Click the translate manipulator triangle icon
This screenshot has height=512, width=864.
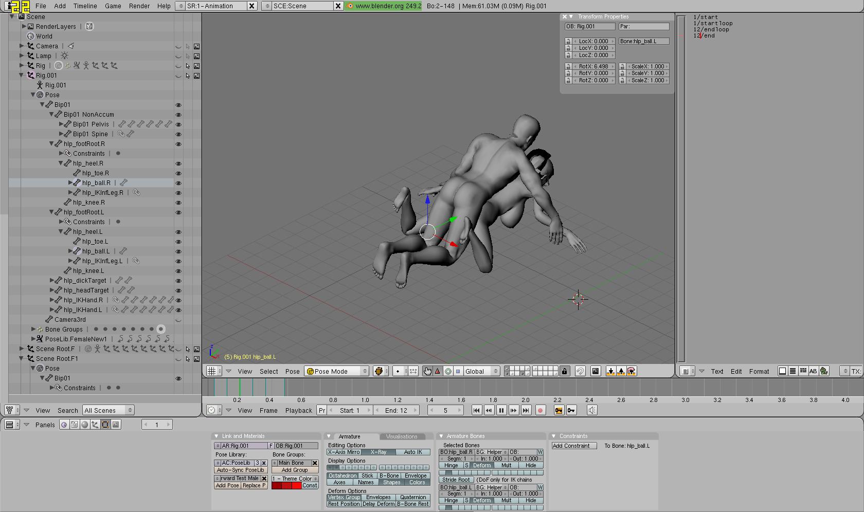[438, 371]
